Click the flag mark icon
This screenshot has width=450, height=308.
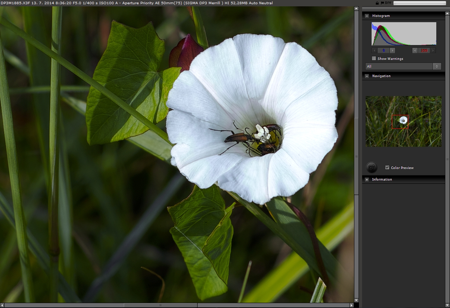[382, 3]
